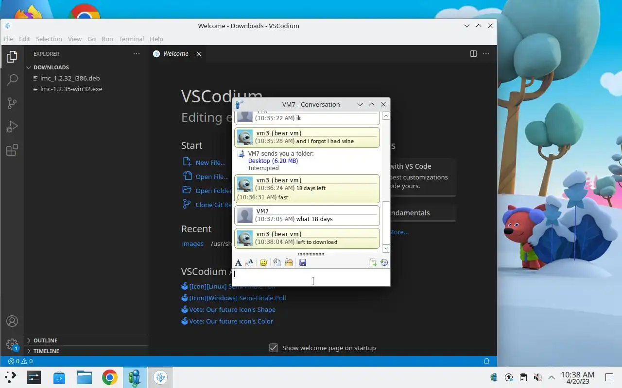Open the smiley emoticon picker
622x388 pixels.
coord(263,262)
